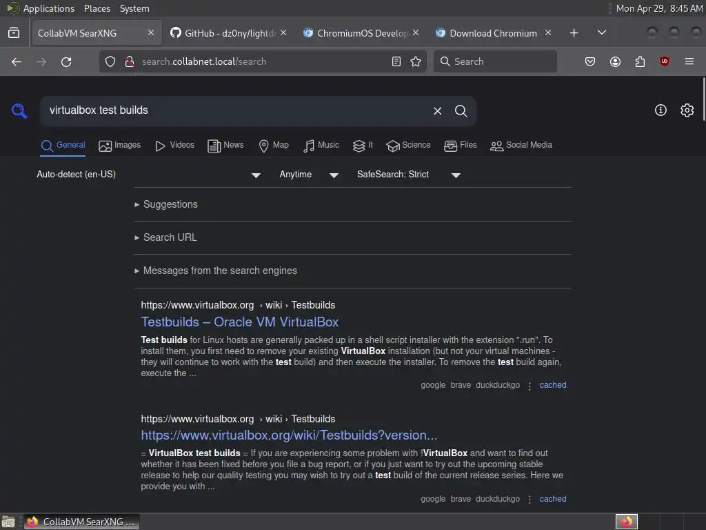
Task: Click first result URL virtualbox.org wiki Testbuilds
Action: click(238, 305)
